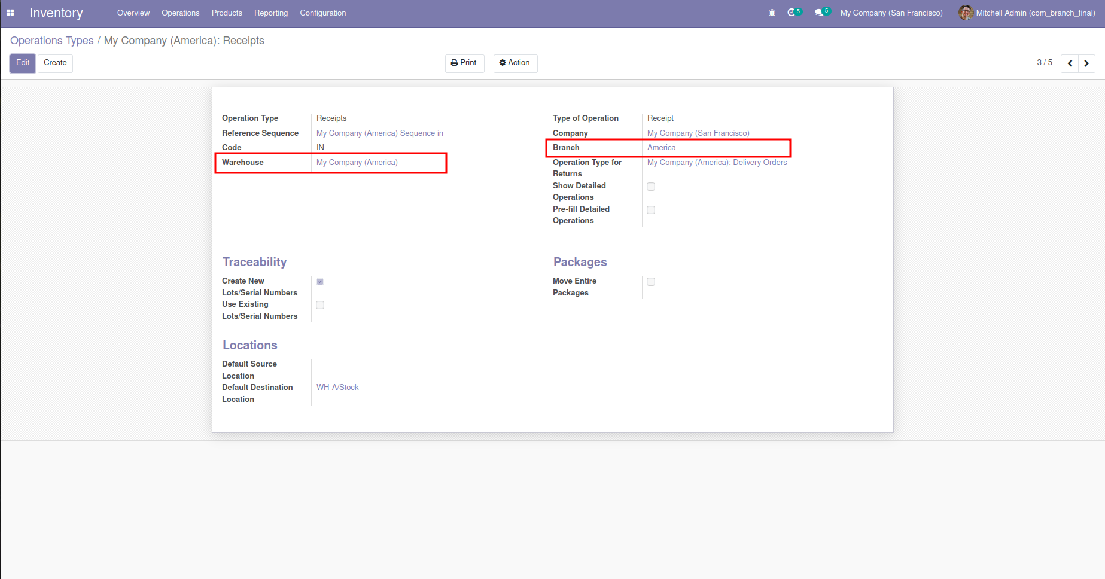Open the Reporting menu
The height and width of the screenshot is (579, 1105).
pyautogui.click(x=270, y=13)
